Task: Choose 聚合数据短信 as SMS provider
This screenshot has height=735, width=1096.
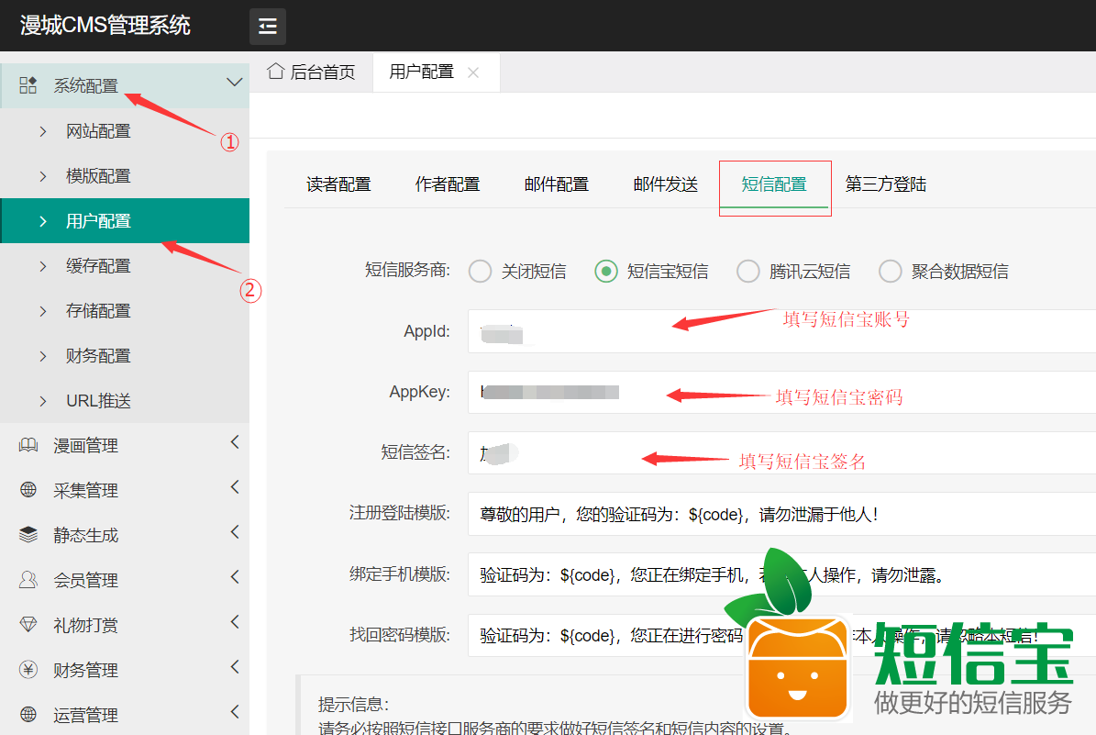Action: [890, 272]
